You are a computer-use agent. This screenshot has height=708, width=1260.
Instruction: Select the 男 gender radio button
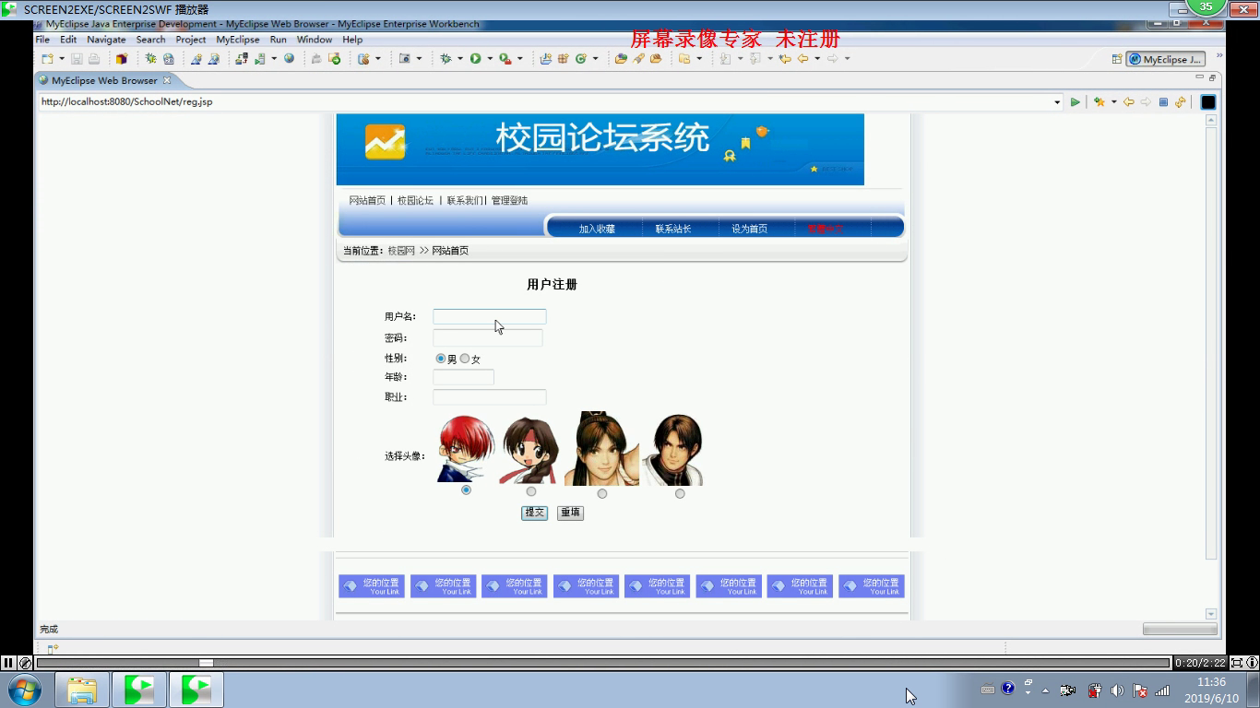point(441,359)
